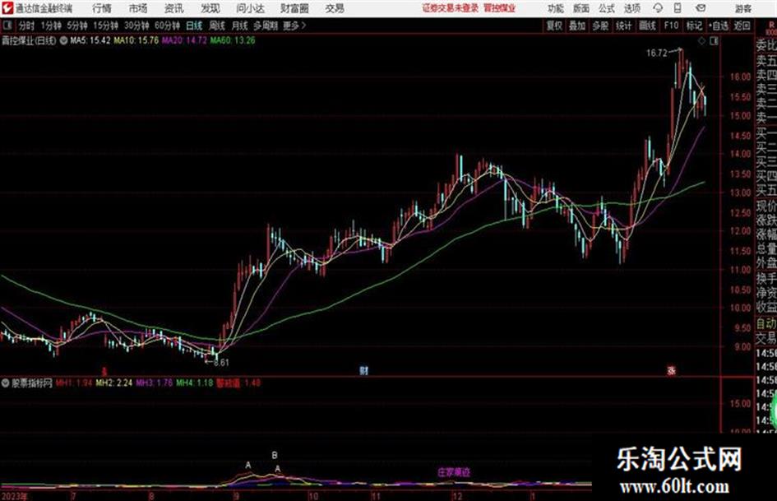Click the diamond icon at chart top-right
777x501 pixels.
(x=701, y=41)
